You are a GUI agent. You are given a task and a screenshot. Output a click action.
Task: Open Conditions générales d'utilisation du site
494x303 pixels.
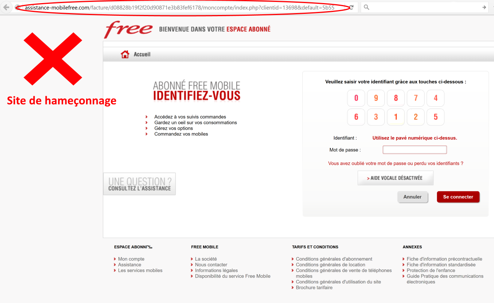tap(338, 282)
